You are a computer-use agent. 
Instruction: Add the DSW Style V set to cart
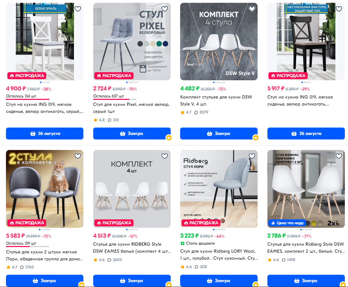(219, 134)
